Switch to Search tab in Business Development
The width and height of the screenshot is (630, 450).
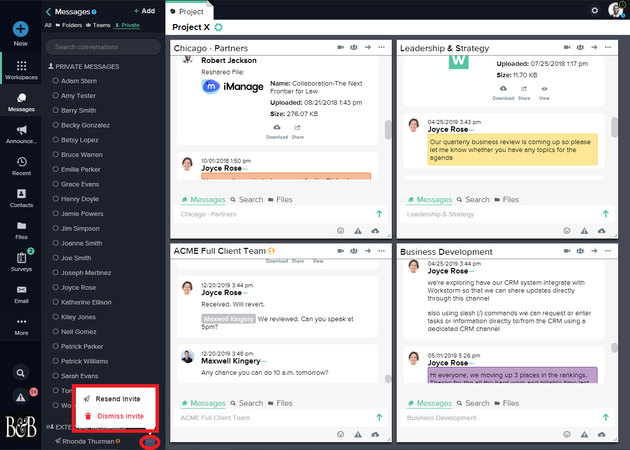click(x=472, y=403)
